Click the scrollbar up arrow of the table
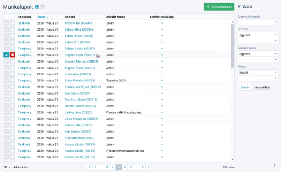Image resolution: width=281 pixels, height=172 pixels. (x=232, y=22)
